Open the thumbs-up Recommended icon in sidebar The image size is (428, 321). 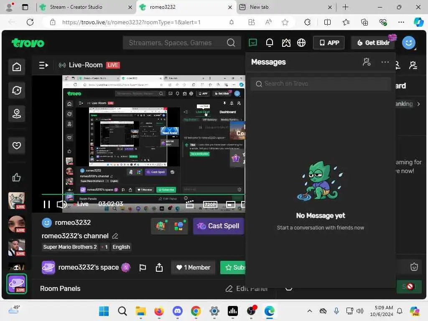click(x=17, y=177)
